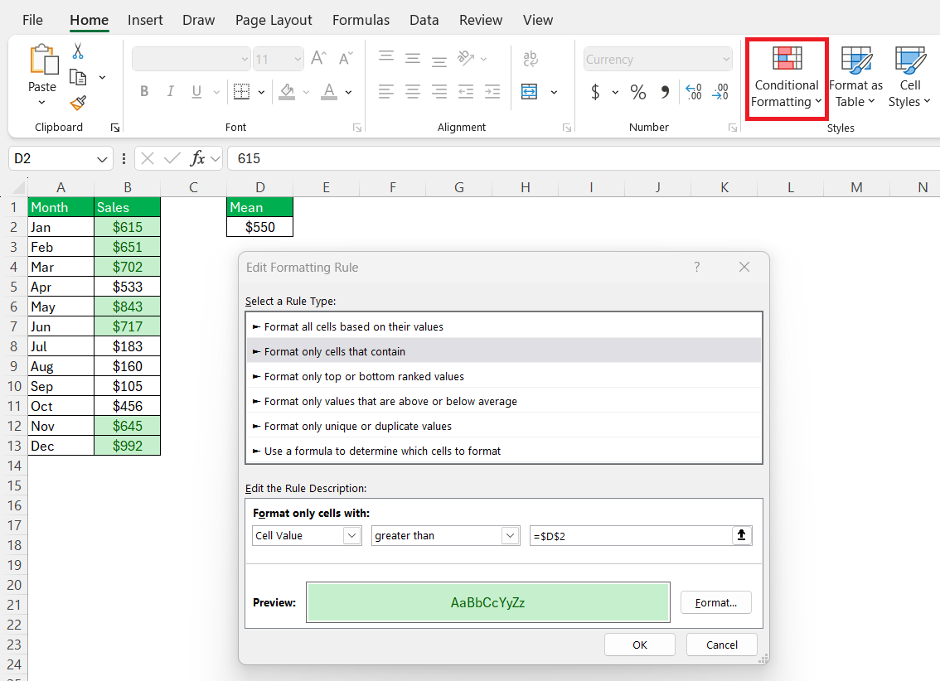Cancel the Edit Formatting Rule dialog
The height and width of the screenshot is (681, 940).
point(722,645)
